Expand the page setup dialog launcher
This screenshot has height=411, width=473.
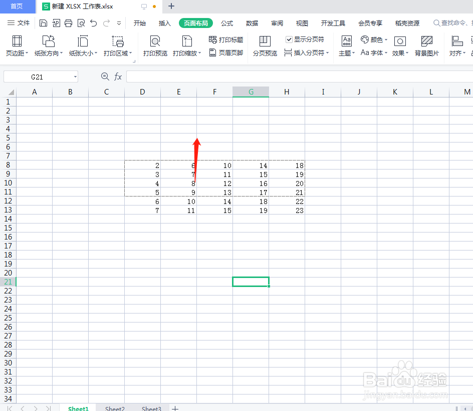[134, 61]
